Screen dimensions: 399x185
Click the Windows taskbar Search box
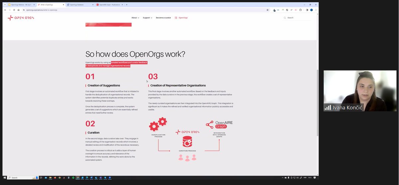pos(23,177)
